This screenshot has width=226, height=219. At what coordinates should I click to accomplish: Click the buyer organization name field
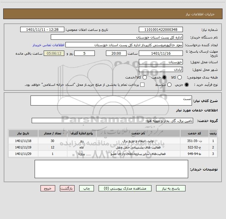coord(117,37)
